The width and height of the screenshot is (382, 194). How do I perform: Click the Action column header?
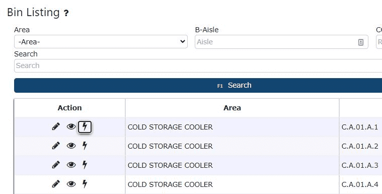click(x=69, y=108)
